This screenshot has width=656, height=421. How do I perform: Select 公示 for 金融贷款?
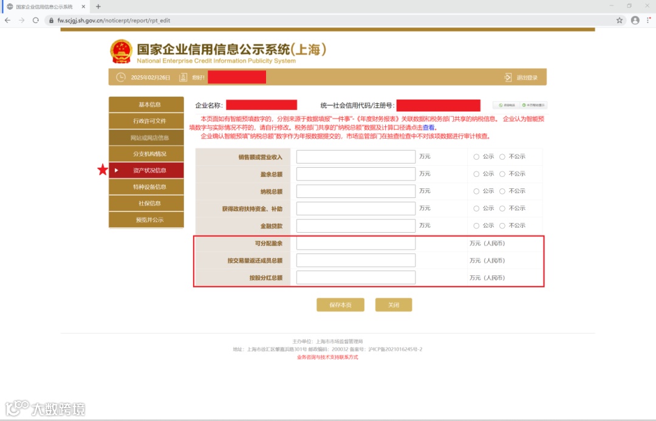pos(476,226)
